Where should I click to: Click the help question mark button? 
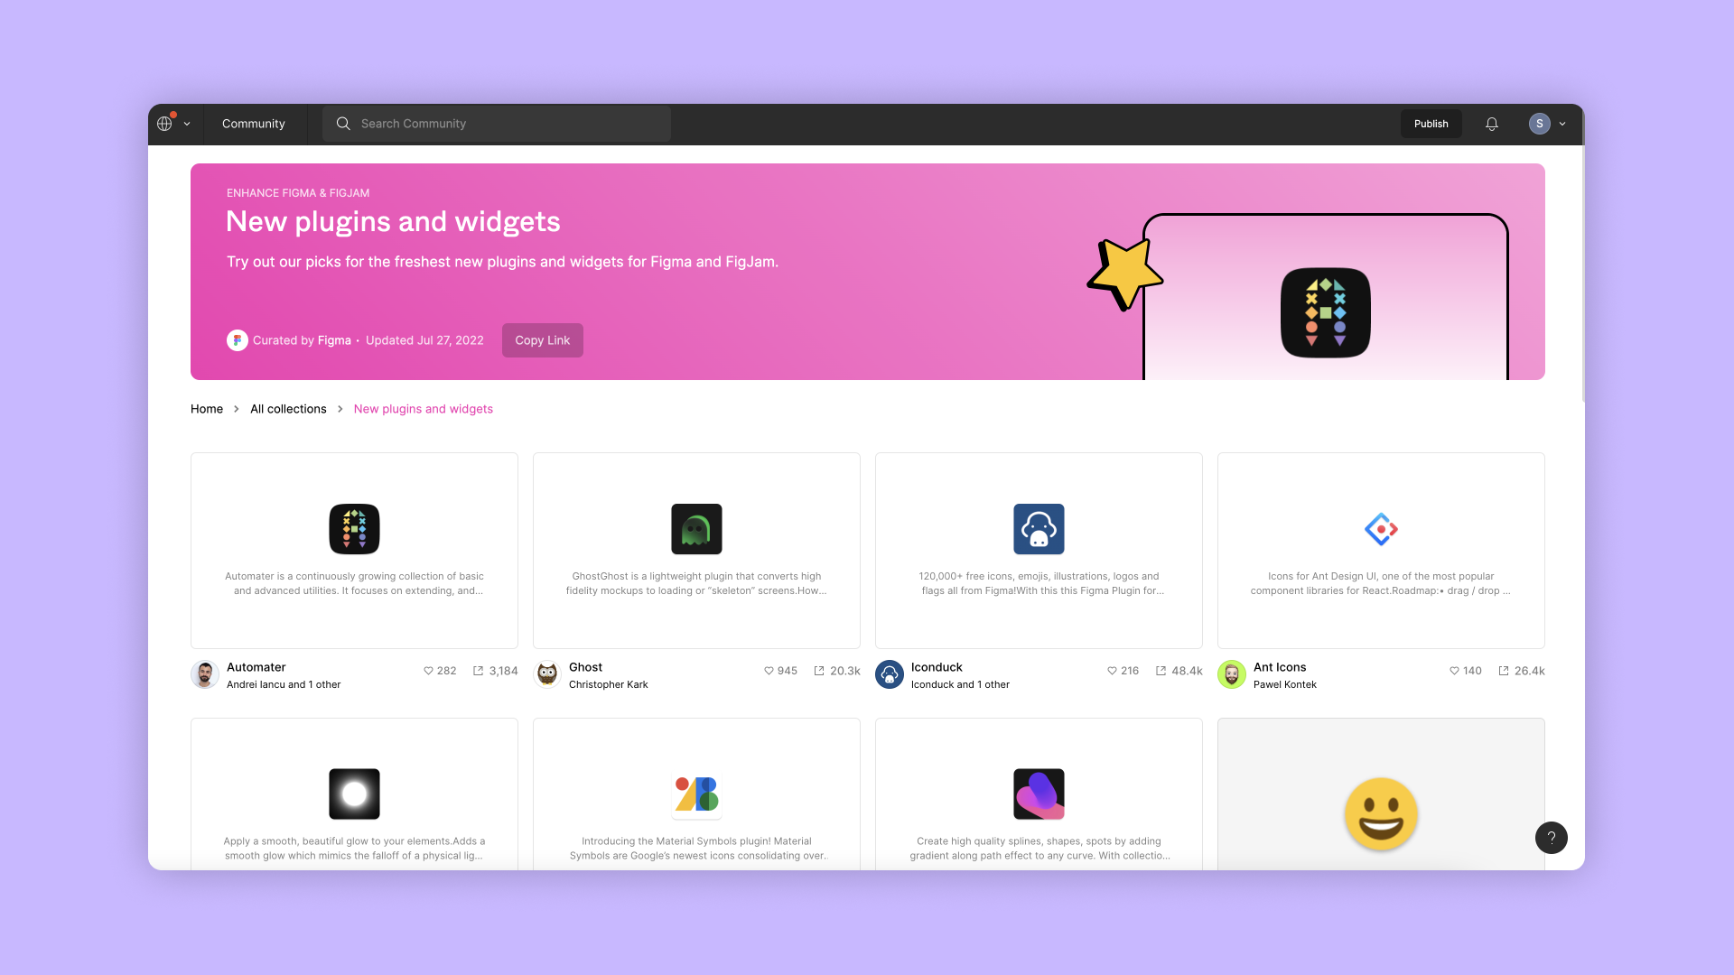point(1551,837)
